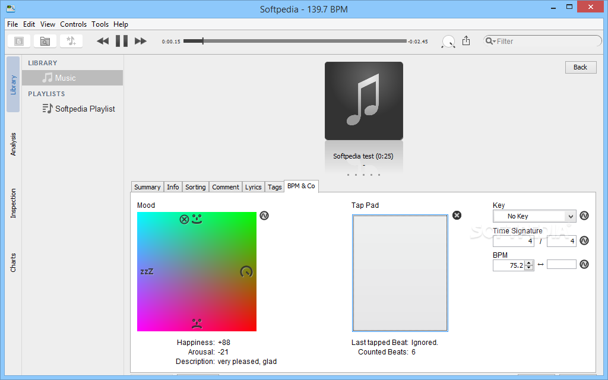Viewport: 608px width, 380px height.
Task: Click the album art music note thumbnail
Action: 364,101
